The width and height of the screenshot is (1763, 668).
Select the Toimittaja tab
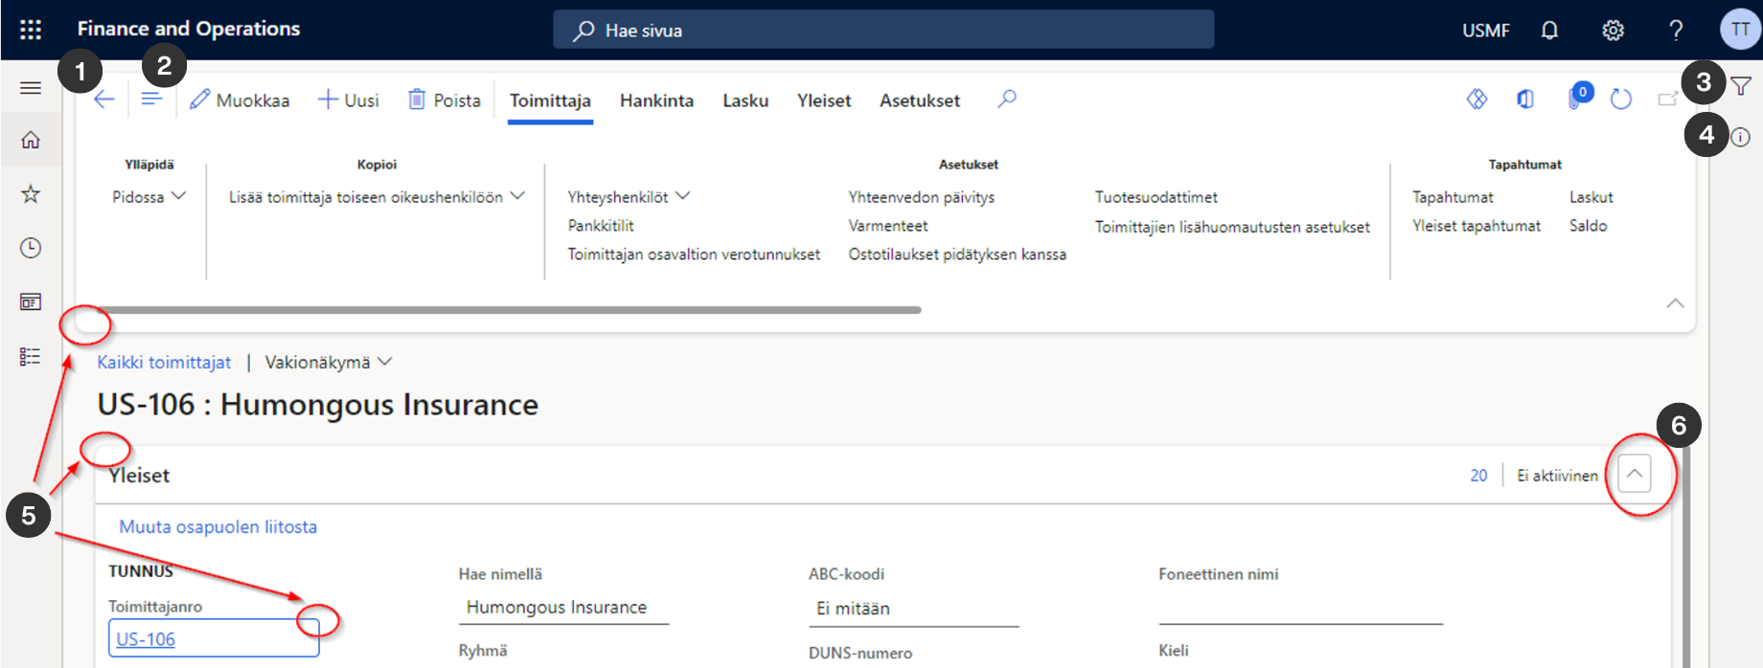point(550,100)
